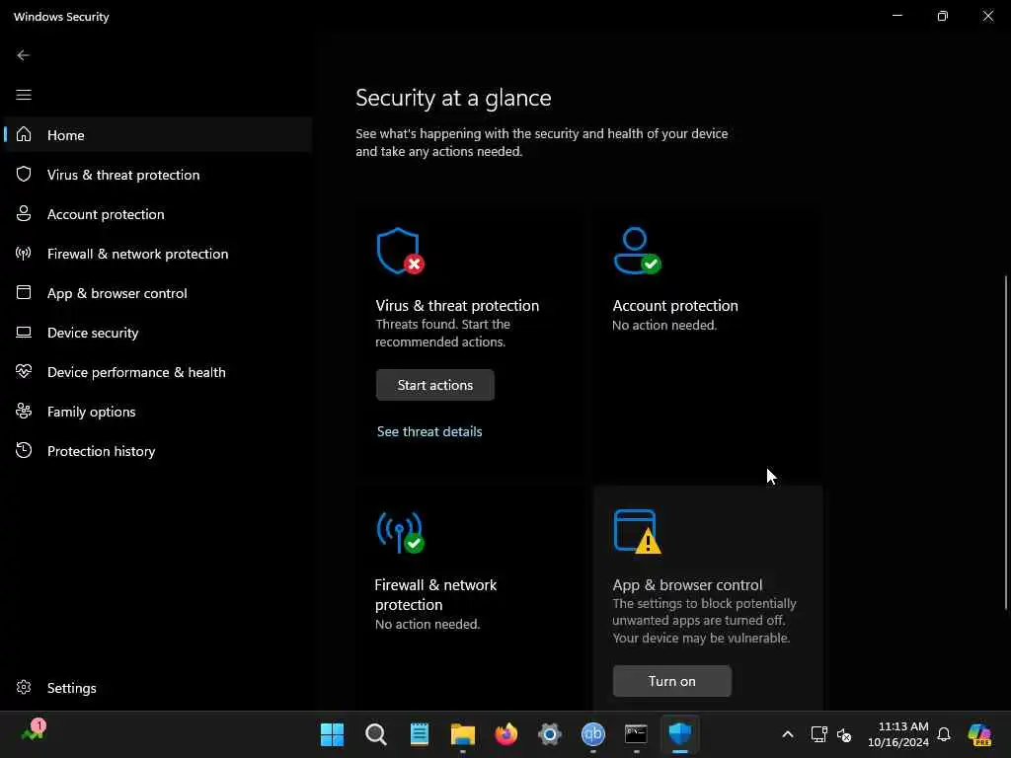The image size is (1011, 758).
Task: Click the clock icon beside Protection history
Action: [24, 450]
